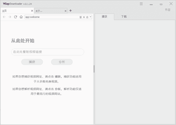Click the reader icon in address bar

(x=81, y=17)
